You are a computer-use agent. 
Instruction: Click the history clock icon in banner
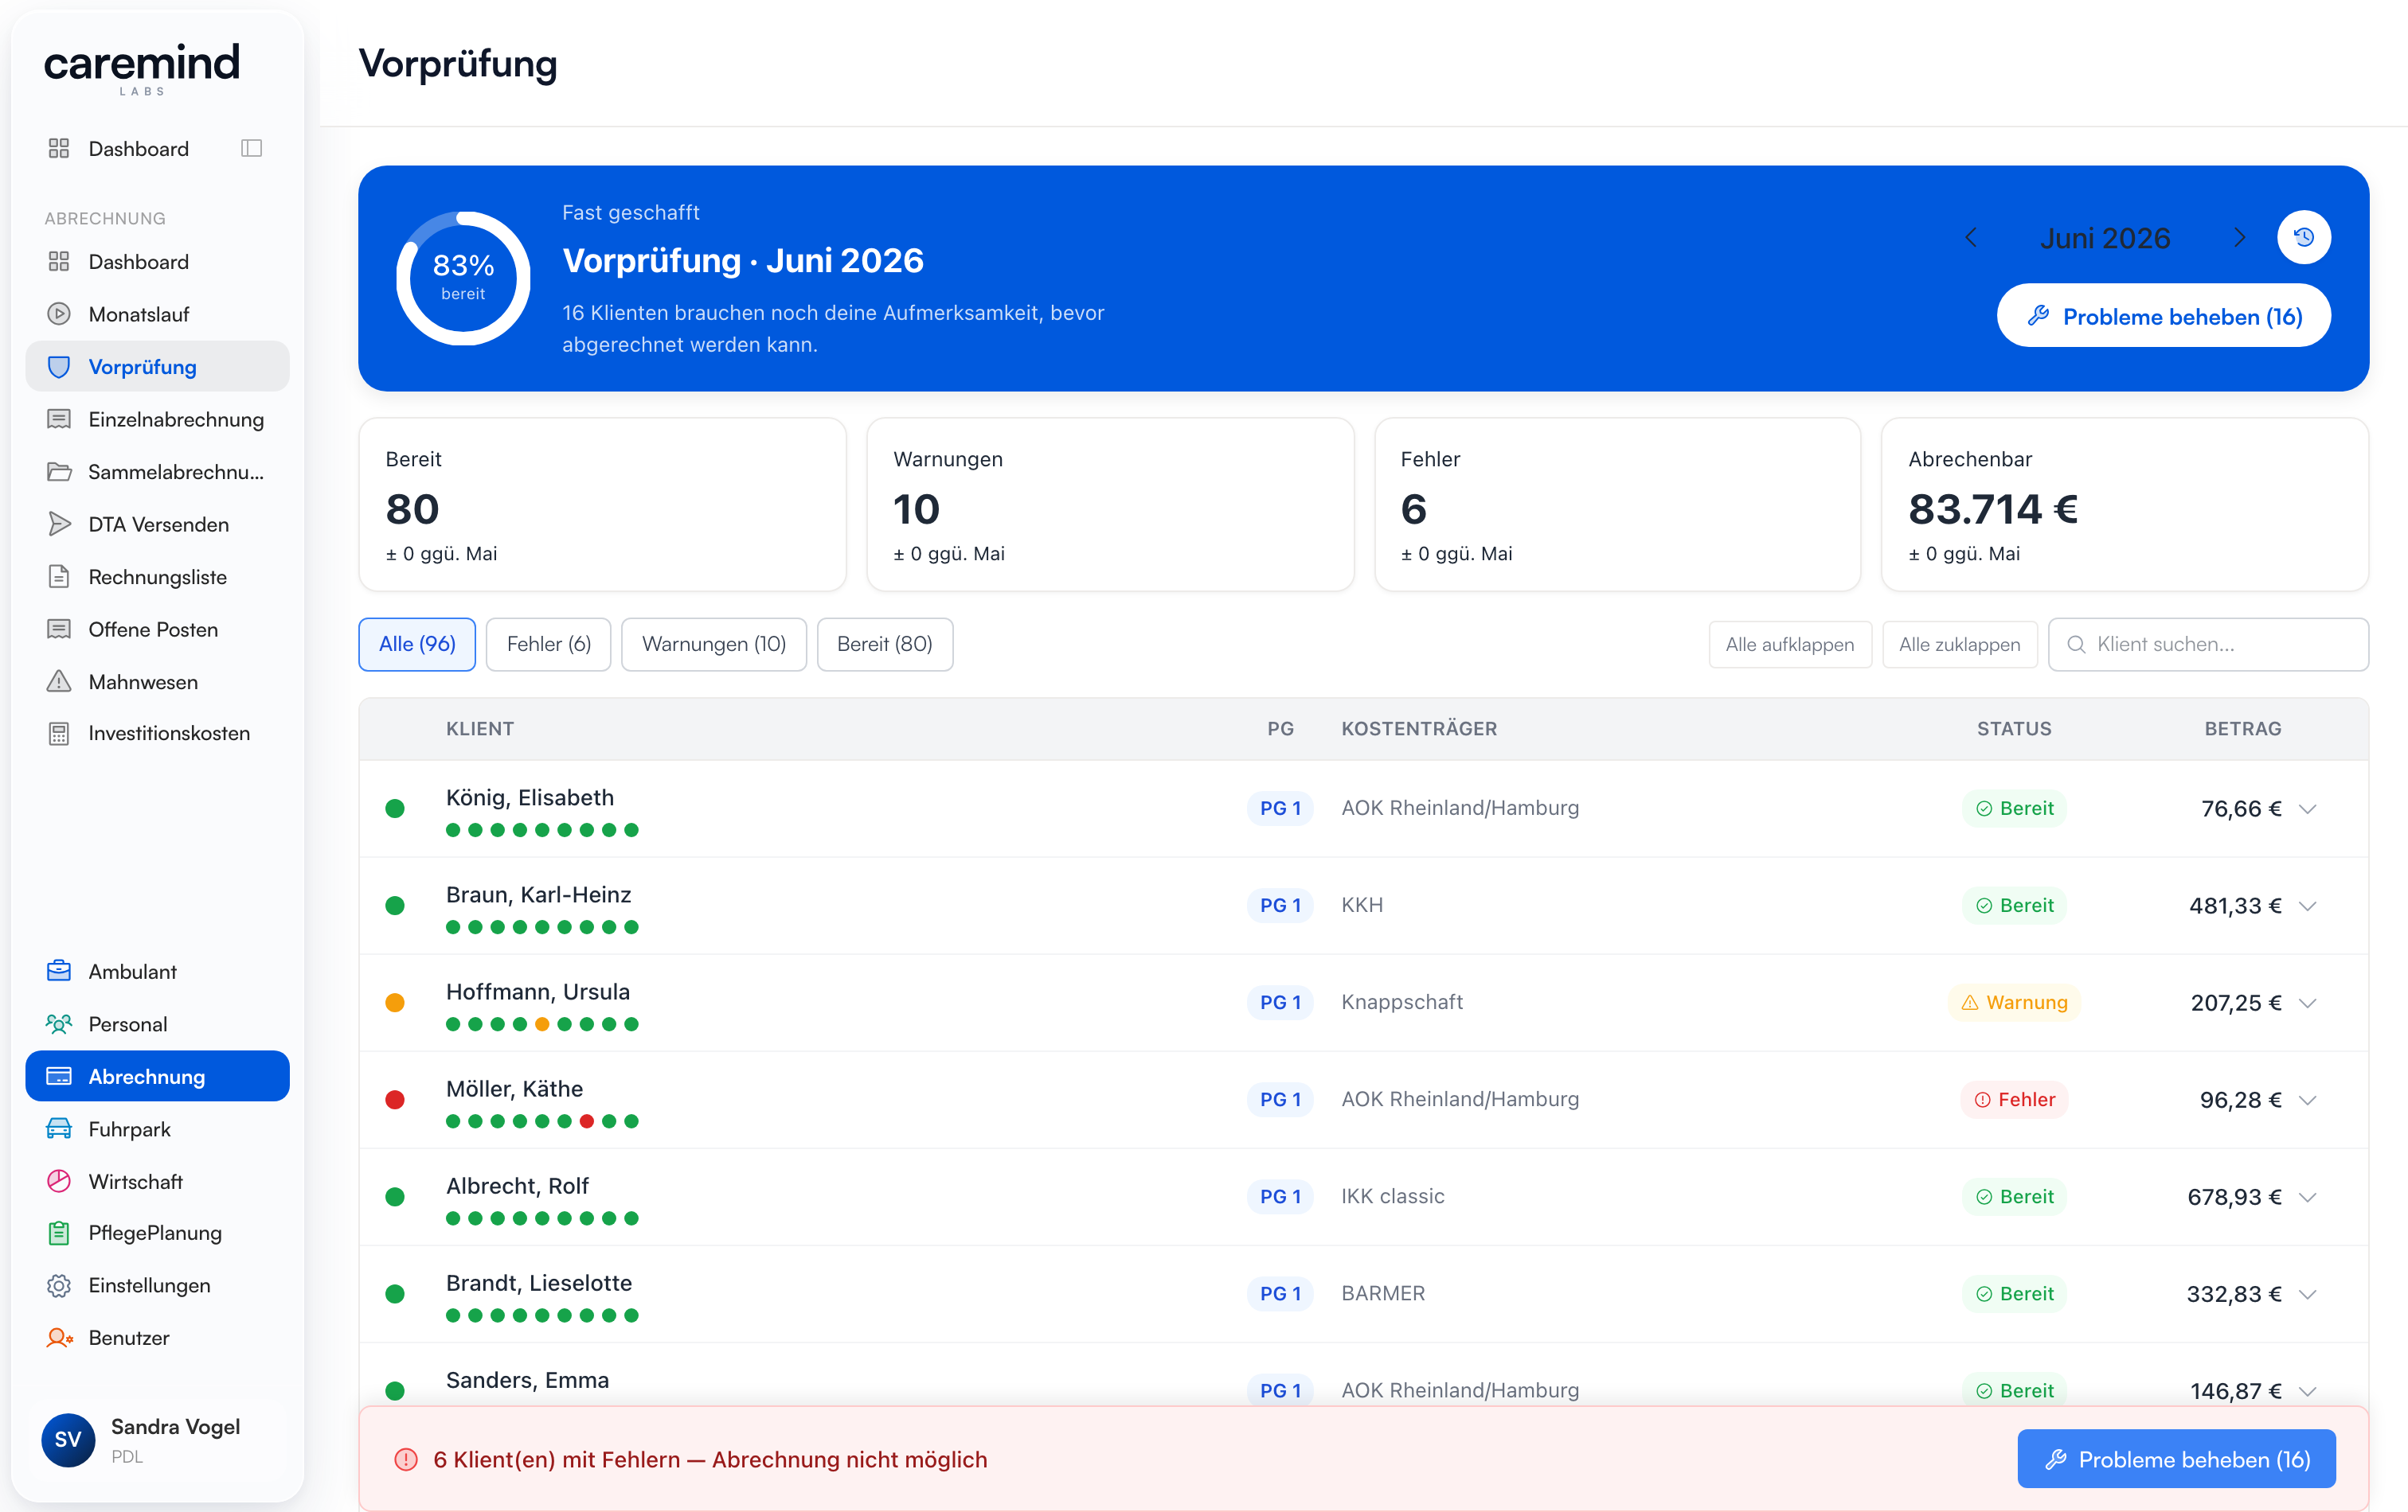pyautogui.click(x=2303, y=237)
